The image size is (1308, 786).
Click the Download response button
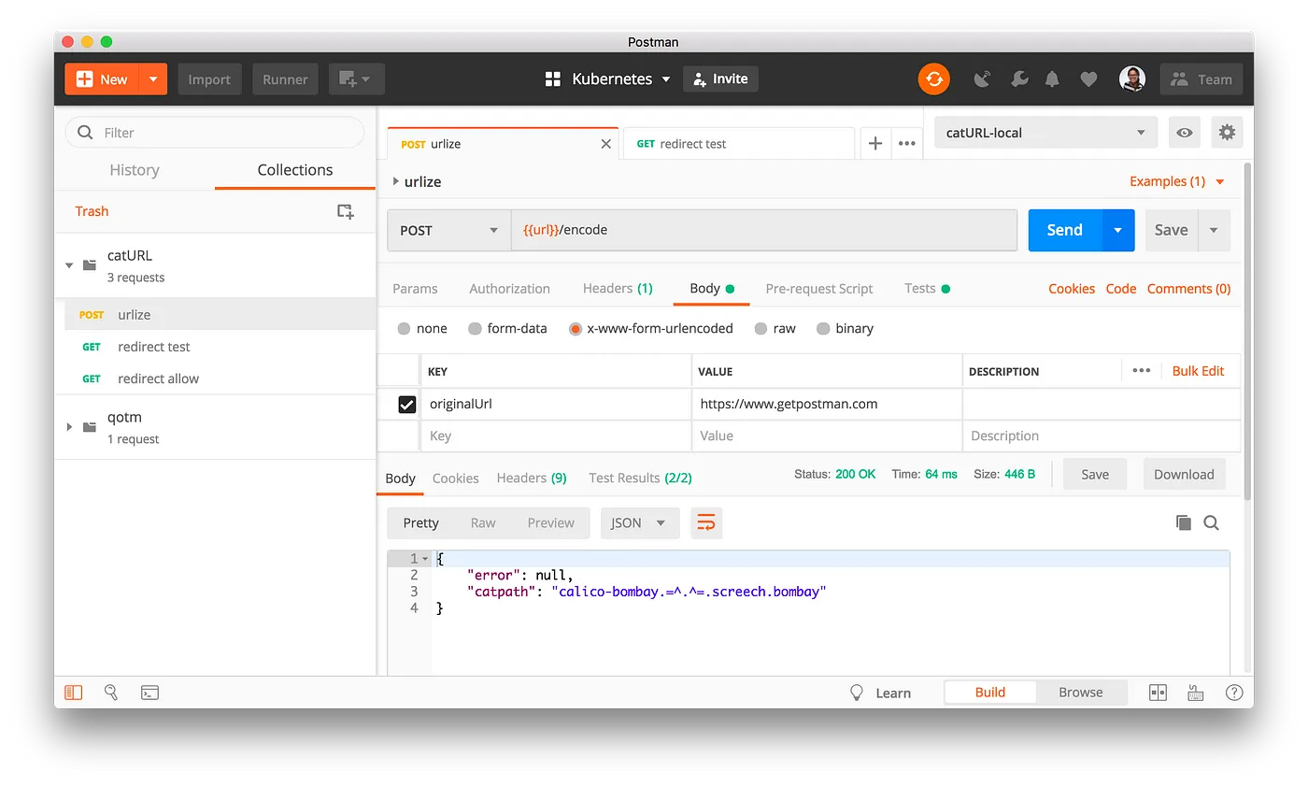click(1184, 474)
